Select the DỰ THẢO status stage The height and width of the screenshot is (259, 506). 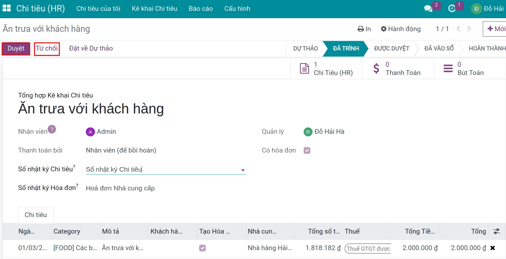[305, 48]
